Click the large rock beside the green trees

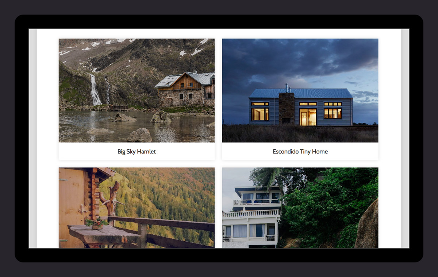click(367, 224)
